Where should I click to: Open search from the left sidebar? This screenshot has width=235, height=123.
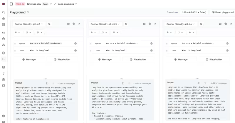tap(4, 12)
